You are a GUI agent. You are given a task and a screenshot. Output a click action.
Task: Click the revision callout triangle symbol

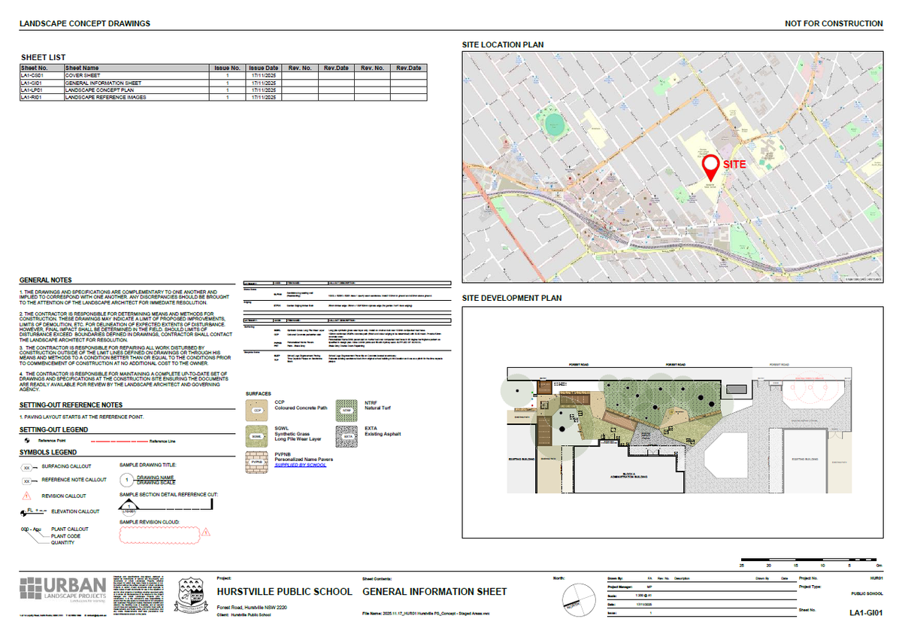tap(26, 496)
